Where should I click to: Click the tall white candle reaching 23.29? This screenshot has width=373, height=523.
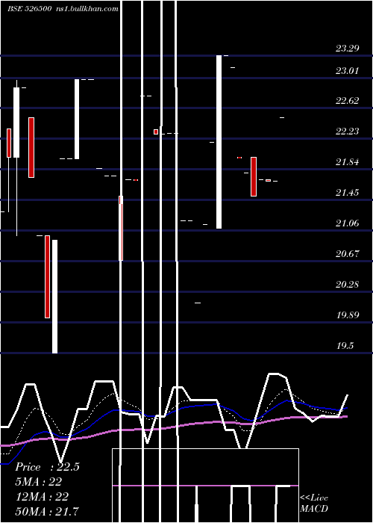coord(219,142)
